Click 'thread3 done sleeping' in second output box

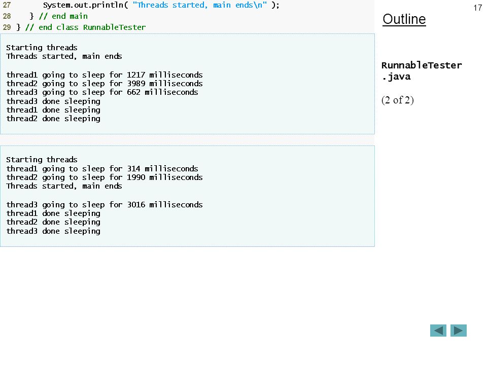[x=53, y=231]
